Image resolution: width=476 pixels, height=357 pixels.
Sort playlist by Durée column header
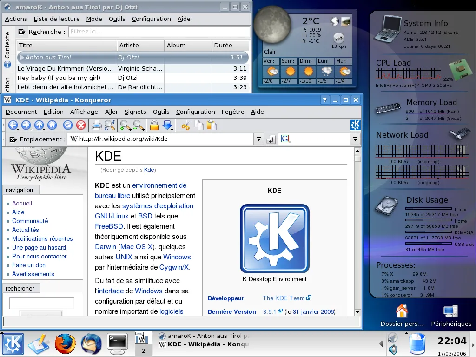pos(230,45)
